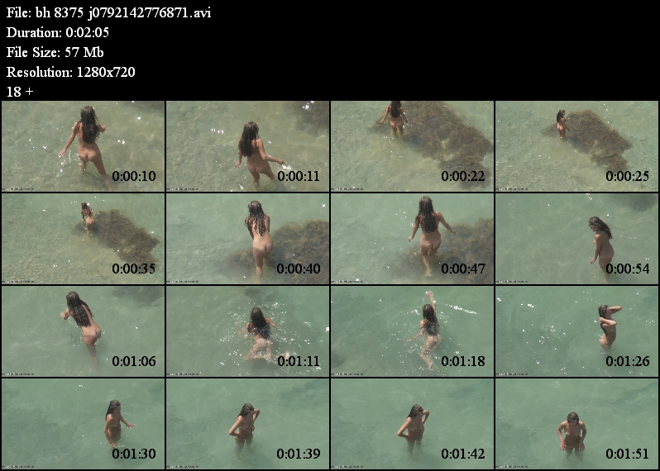Open the 0:01:11 preview frame
This screenshot has height=471, width=660.
click(248, 331)
